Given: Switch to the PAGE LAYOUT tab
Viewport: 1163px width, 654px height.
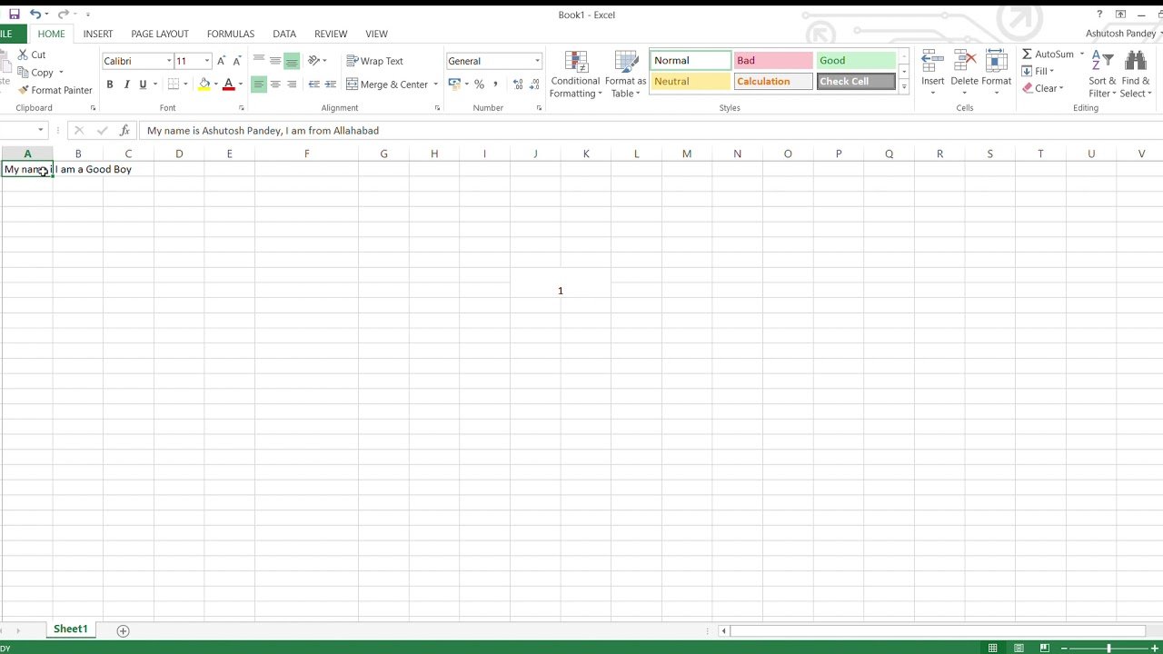Looking at the screenshot, I should (x=160, y=34).
